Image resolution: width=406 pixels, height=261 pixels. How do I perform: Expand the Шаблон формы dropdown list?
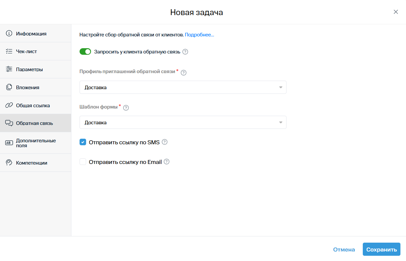pos(183,122)
